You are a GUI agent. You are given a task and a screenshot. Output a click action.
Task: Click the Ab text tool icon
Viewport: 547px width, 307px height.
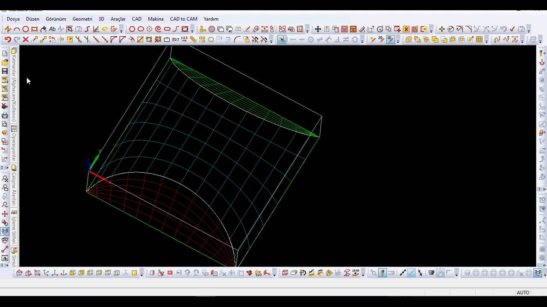(52, 29)
